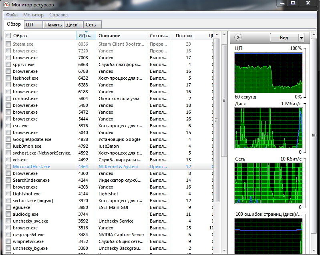Image resolution: width=320 pixels, height=255 pixels.
Task: Open the Память tab
Action: 53,25
